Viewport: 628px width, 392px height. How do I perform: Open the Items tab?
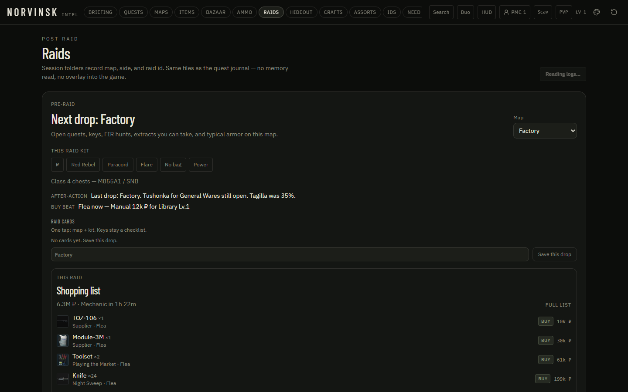(x=187, y=12)
